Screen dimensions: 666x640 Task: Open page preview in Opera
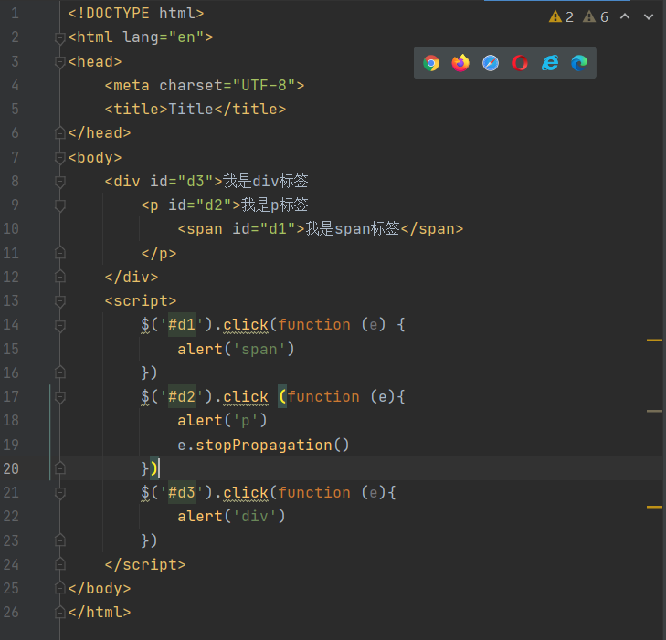click(520, 63)
